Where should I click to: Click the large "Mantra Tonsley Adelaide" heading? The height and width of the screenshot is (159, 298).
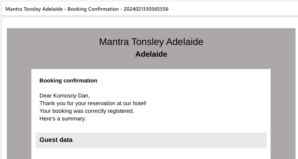pyautogui.click(x=151, y=42)
